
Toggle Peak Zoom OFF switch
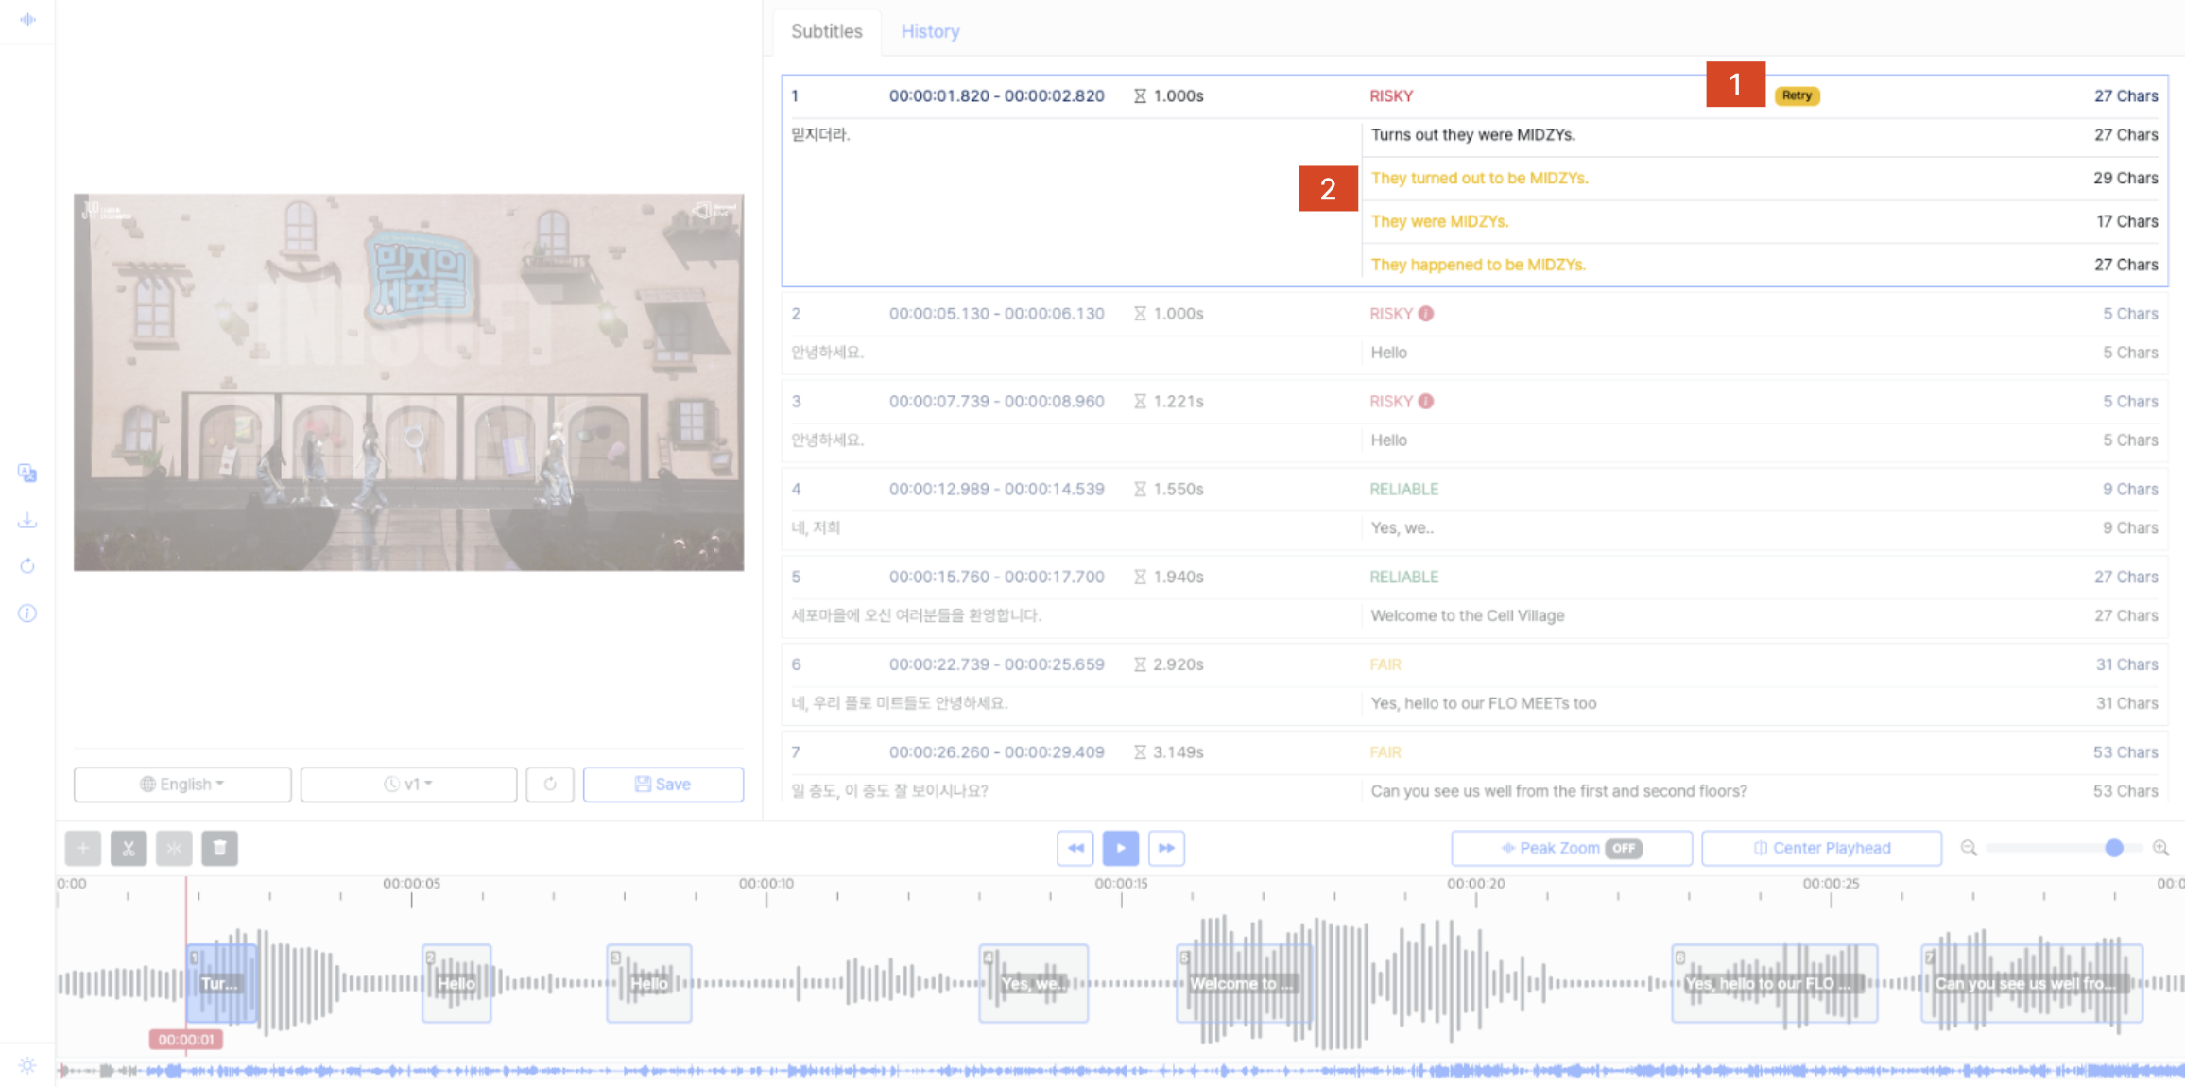pos(1624,848)
